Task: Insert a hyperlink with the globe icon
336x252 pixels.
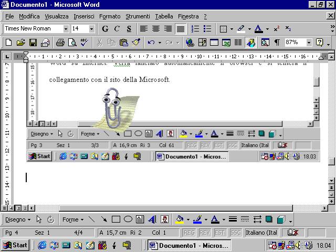Action: point(190,43)
